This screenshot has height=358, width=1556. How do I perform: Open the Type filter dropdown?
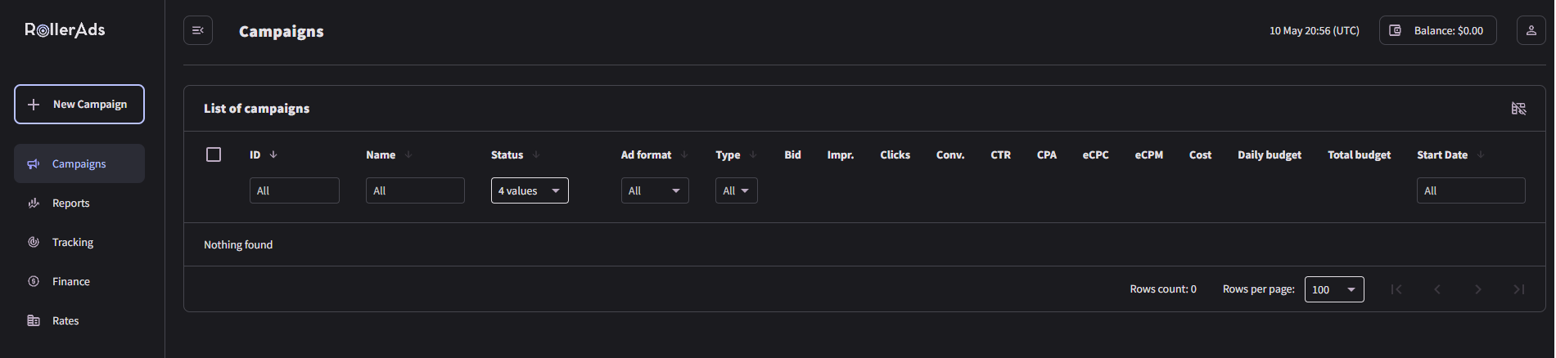[x=736, y=190]
